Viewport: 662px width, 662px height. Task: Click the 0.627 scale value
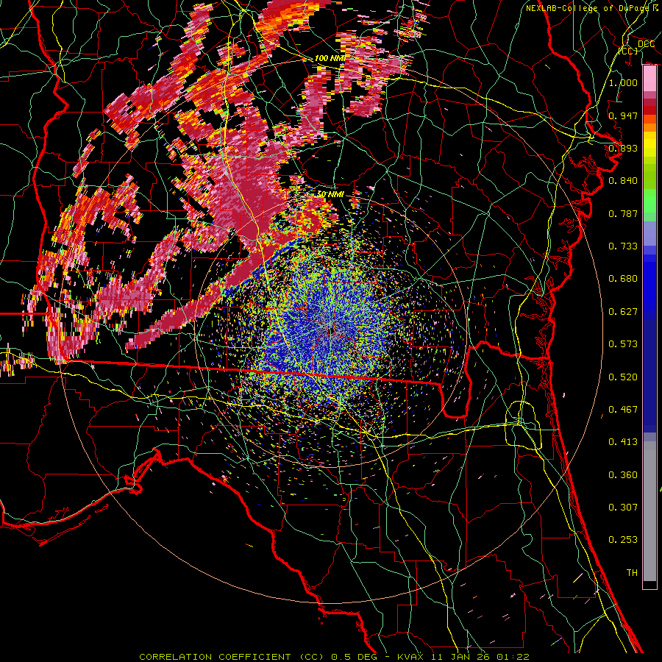pos(623,312)
